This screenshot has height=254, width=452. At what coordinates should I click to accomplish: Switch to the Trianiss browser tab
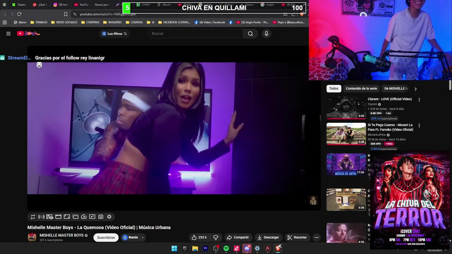[19, 5]
